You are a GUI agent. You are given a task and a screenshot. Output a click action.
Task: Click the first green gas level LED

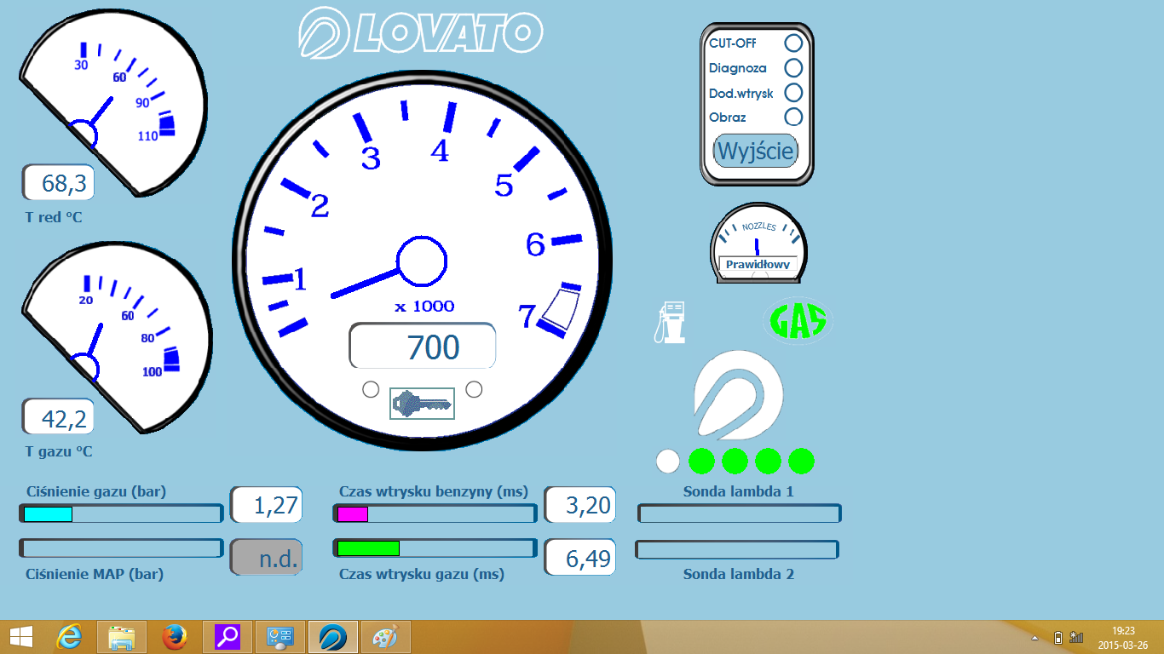[x=701, y=461]
